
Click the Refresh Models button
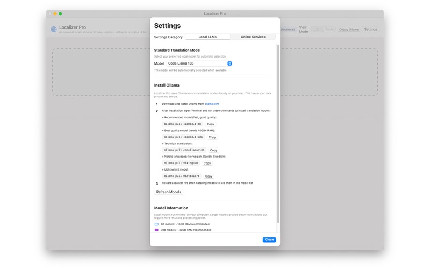pos(168,192)
